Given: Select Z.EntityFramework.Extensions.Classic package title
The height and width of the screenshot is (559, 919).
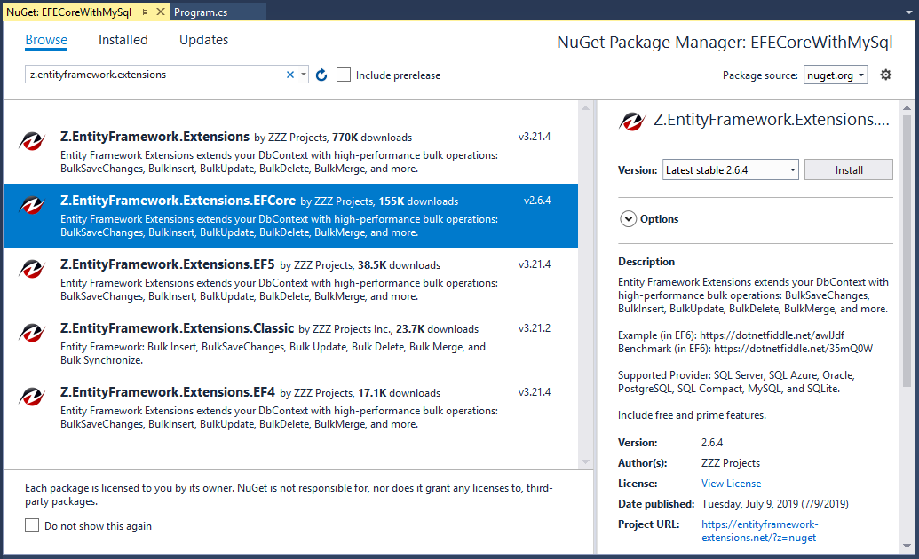Looking at the screenshot, I should (x=177, y=328).
